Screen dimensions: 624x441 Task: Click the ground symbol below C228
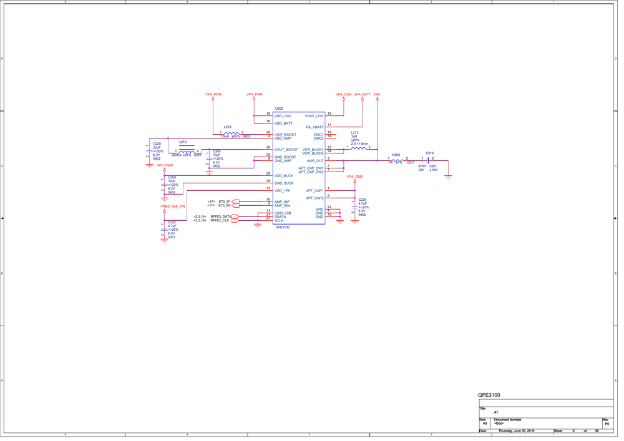(x=149, y=165)
